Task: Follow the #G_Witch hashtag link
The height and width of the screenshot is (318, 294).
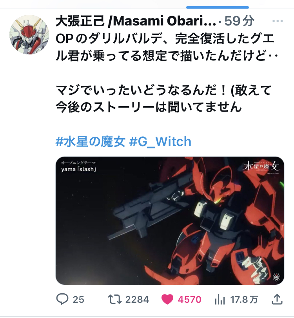Action: click(x=160, y=141)
